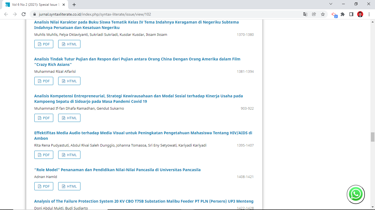Open the share page icon in address bar
375x210 pixels.
point(314,14)
